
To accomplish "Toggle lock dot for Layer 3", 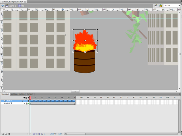I will pyautogui.click(x=26, y=101).
